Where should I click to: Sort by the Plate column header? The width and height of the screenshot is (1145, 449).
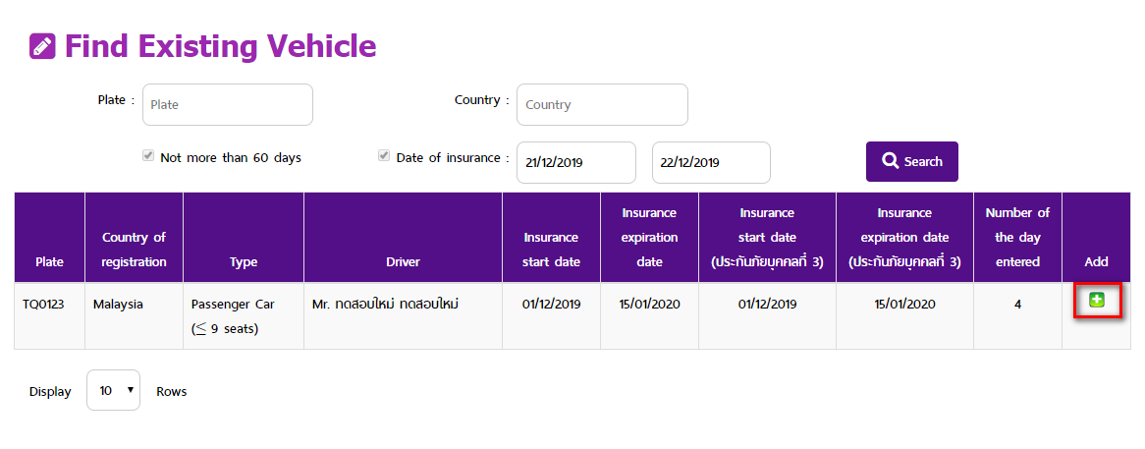tap(50, 261)
